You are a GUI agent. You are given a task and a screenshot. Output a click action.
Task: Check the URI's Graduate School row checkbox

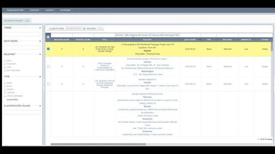coord(49,66)
